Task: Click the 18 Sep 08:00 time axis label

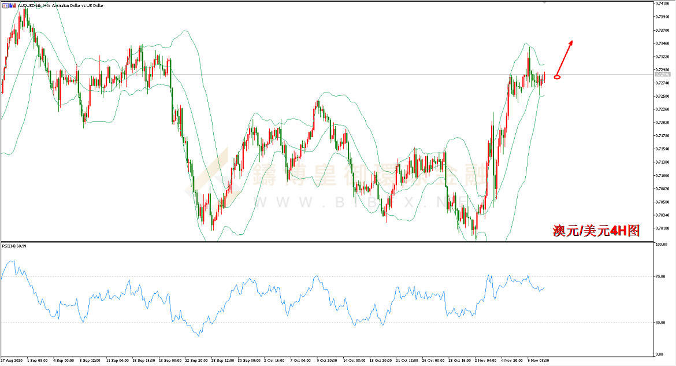Action: point(170,360)
